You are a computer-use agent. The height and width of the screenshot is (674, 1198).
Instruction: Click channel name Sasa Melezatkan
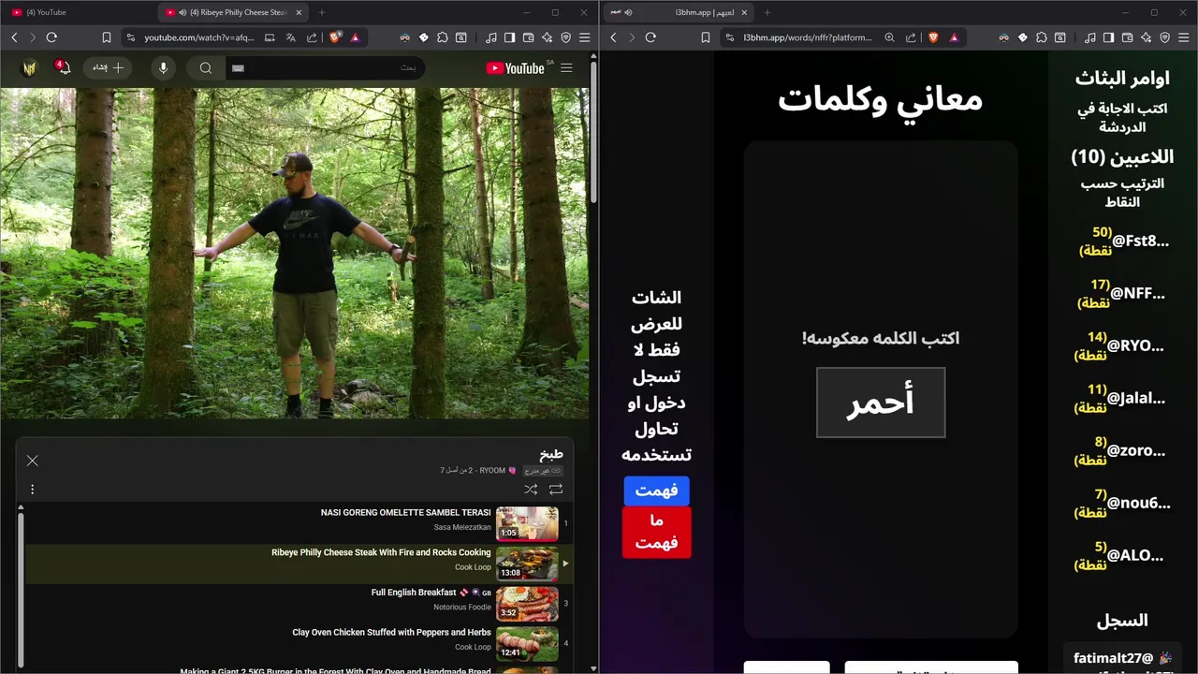(462, 527)
